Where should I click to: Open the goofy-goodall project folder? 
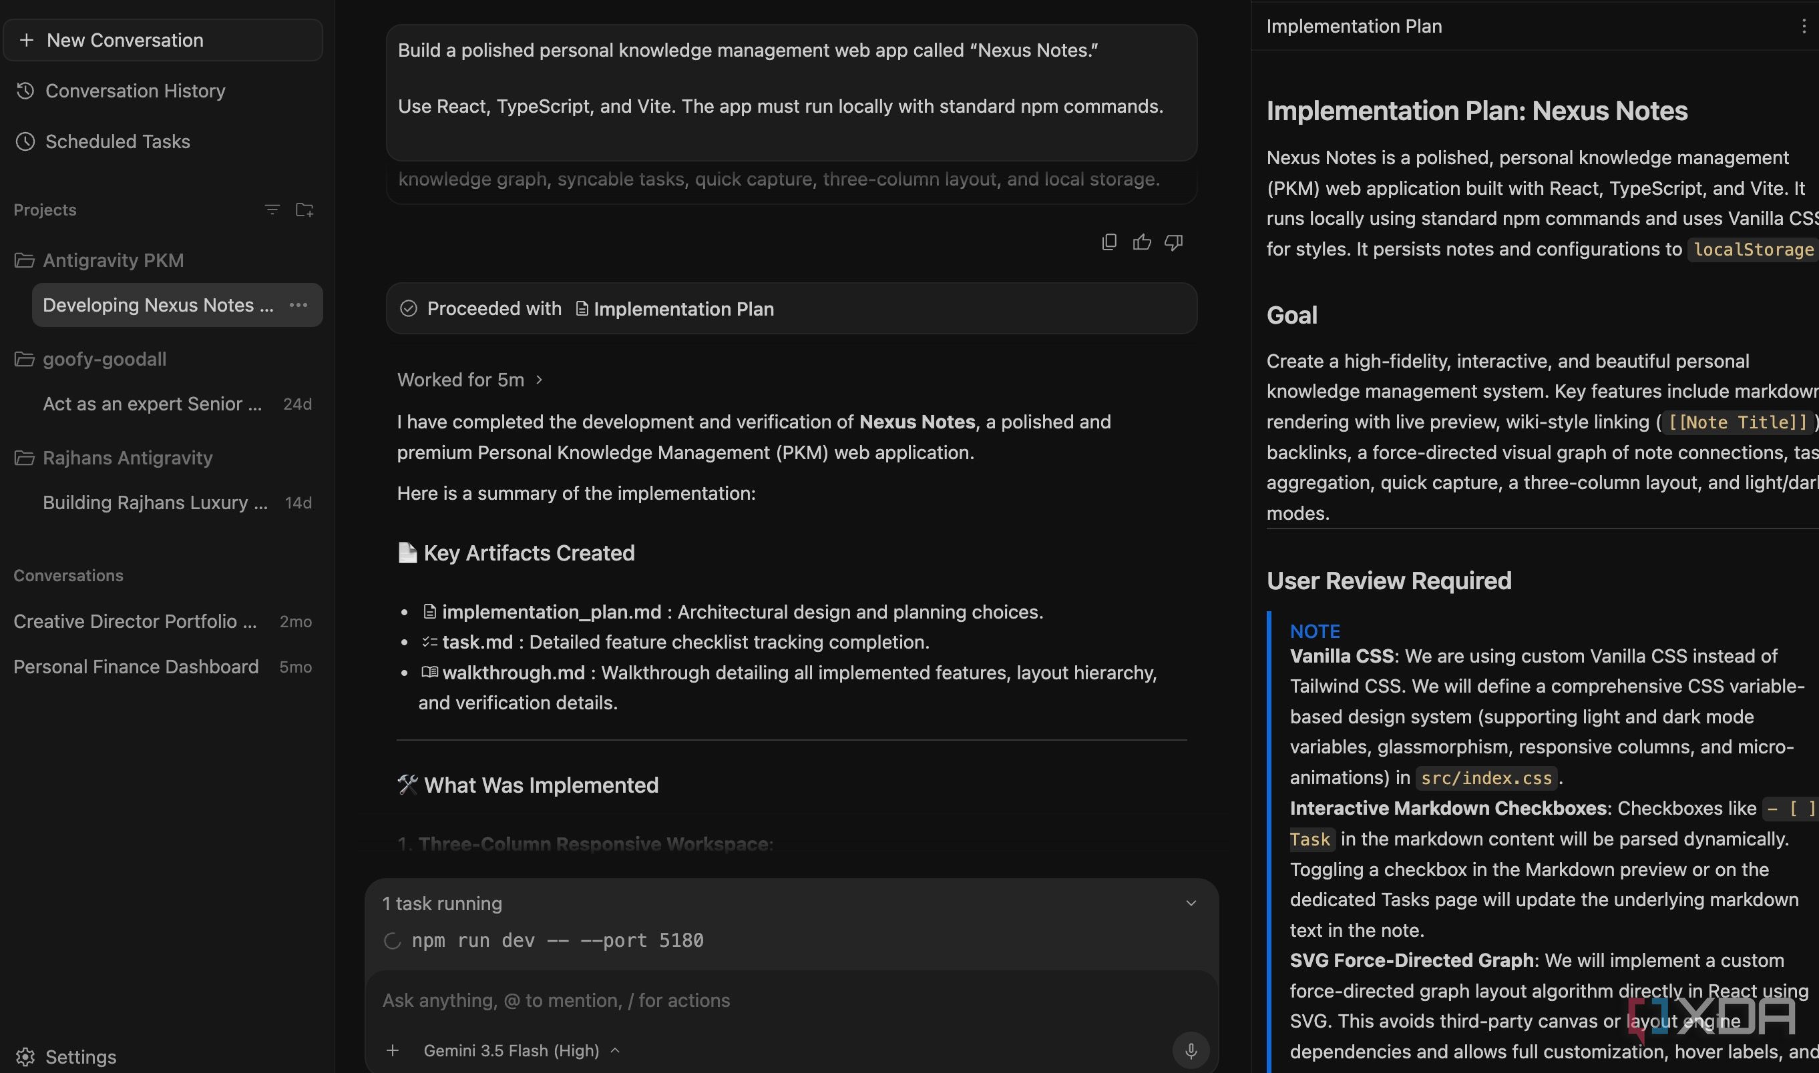tap(104, 358)
